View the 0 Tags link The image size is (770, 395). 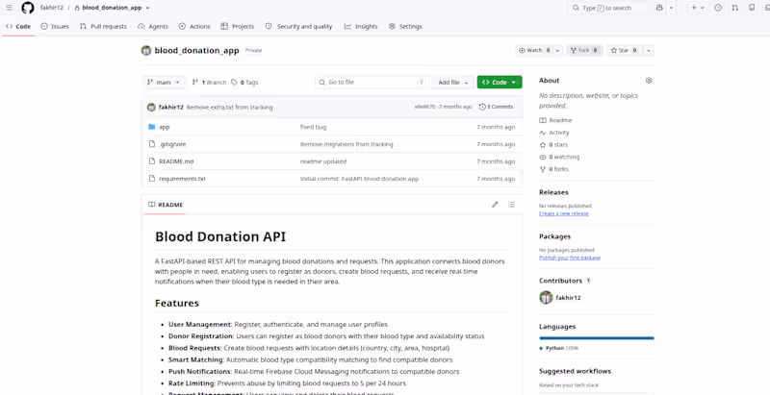point(244,83)
